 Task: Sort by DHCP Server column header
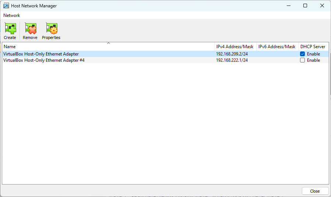(x=314, y=47)
